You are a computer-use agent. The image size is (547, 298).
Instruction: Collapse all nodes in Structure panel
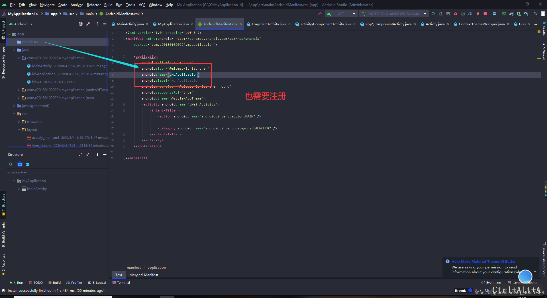pos(88,154)
